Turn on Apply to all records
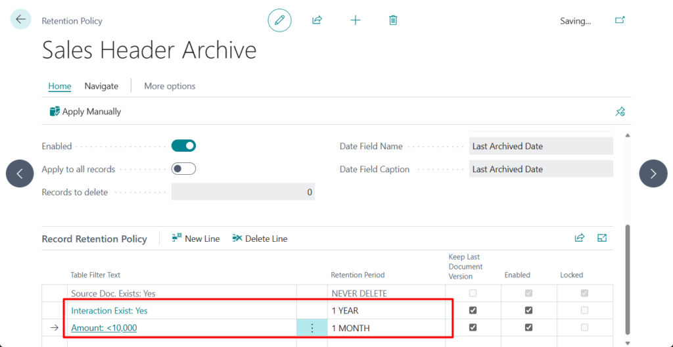This screenshot has height=347, width=673. click(x=183, y=169)
